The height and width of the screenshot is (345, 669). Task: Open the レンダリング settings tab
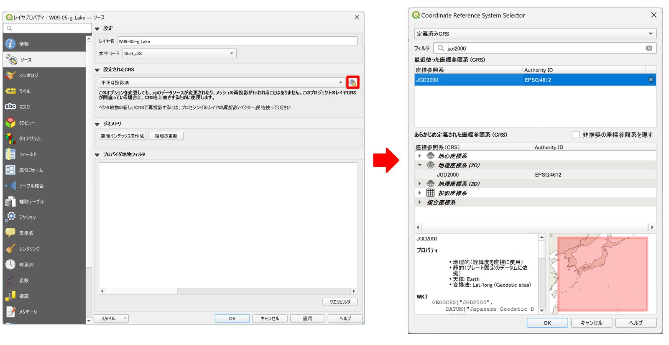(x=44, y=249)
